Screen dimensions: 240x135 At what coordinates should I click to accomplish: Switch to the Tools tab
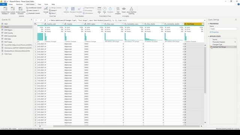coord(46,4)
